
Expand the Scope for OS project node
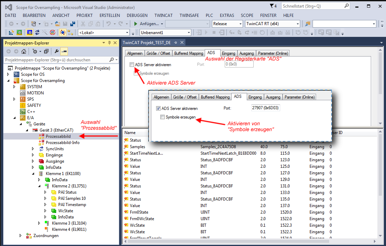8,74
